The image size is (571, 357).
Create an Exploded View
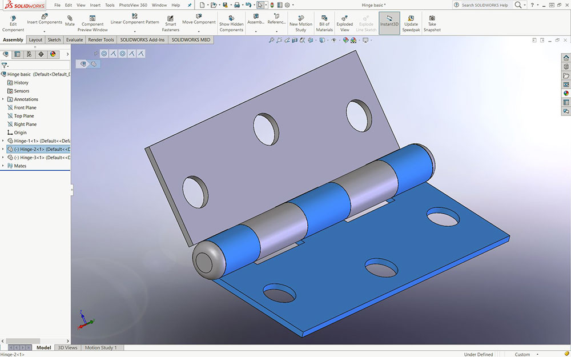click(x=344, y=18)
